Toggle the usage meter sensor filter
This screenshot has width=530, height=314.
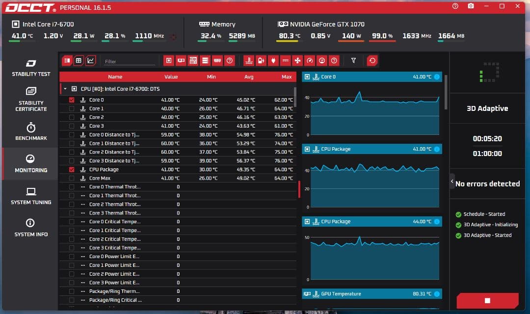(x=322, y=60)
